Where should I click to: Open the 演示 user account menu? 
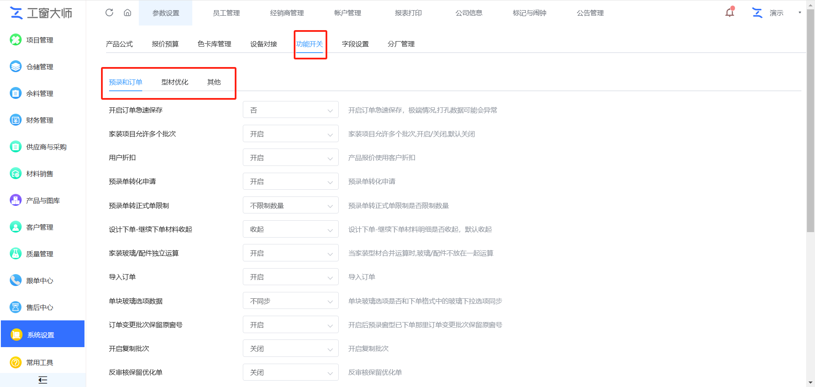tap(777, 13)
